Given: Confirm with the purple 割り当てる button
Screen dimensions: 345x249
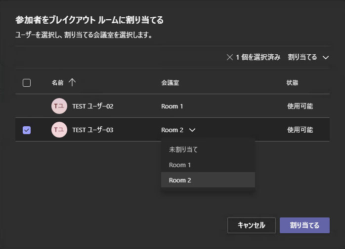Looking at the screenshot, I should (x=304, y=225).
